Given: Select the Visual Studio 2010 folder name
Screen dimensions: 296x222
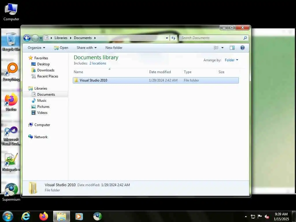Looking at the screenshot, I should pos(93,80).
